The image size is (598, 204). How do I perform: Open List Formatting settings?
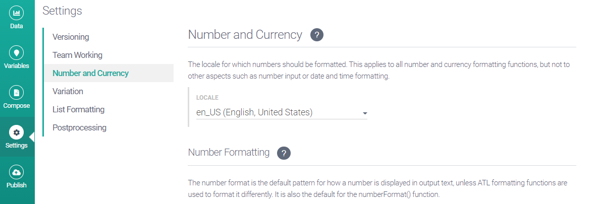coord(78,109)
